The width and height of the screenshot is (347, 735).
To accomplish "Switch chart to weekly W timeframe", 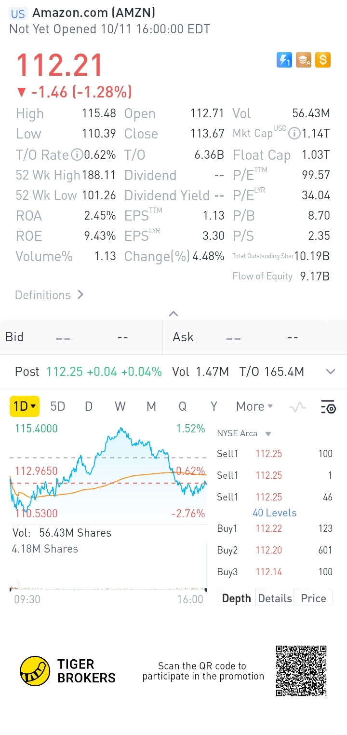I will coord(120,406).
